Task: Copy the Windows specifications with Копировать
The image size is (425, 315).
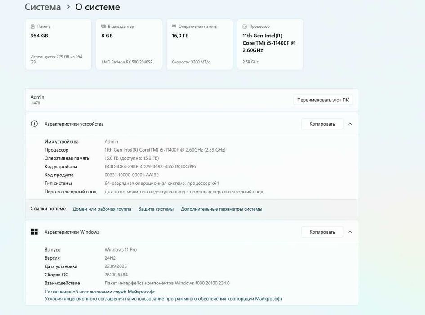Action: coord(322,232)
